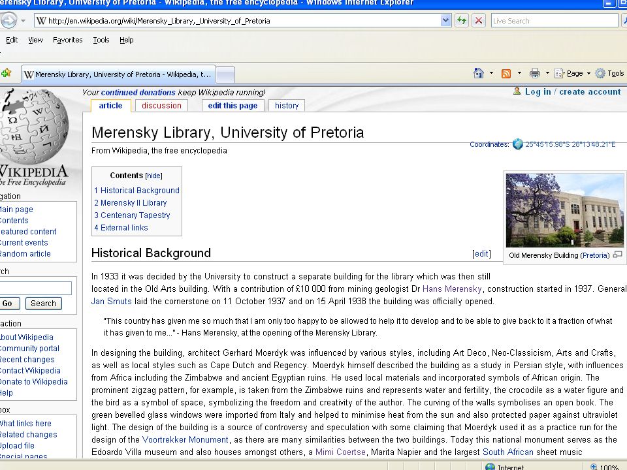This screenshot has height=470, width=627.
Task: Open the View menu
Action: pyautogui.click(x=35, y=40)
